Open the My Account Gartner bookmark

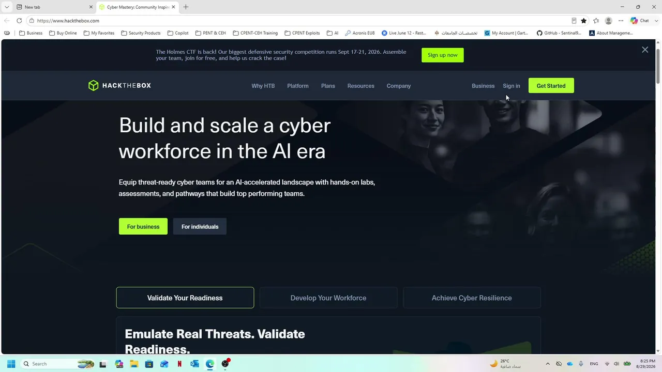506,33
